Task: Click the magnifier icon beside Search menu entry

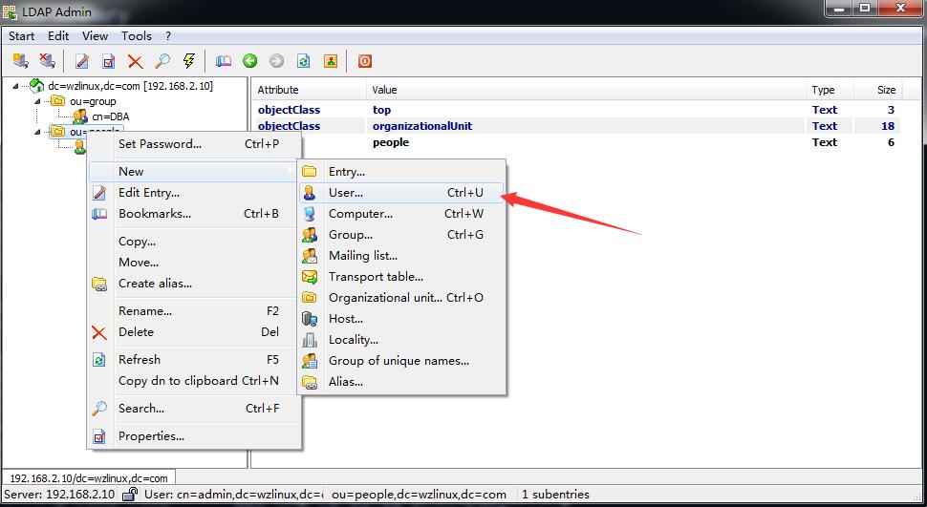Action: [99, 409]
